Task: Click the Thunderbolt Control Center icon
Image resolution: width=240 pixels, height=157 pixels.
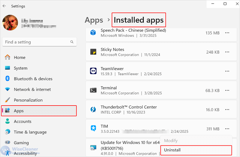Action: (x=93, y=109)
